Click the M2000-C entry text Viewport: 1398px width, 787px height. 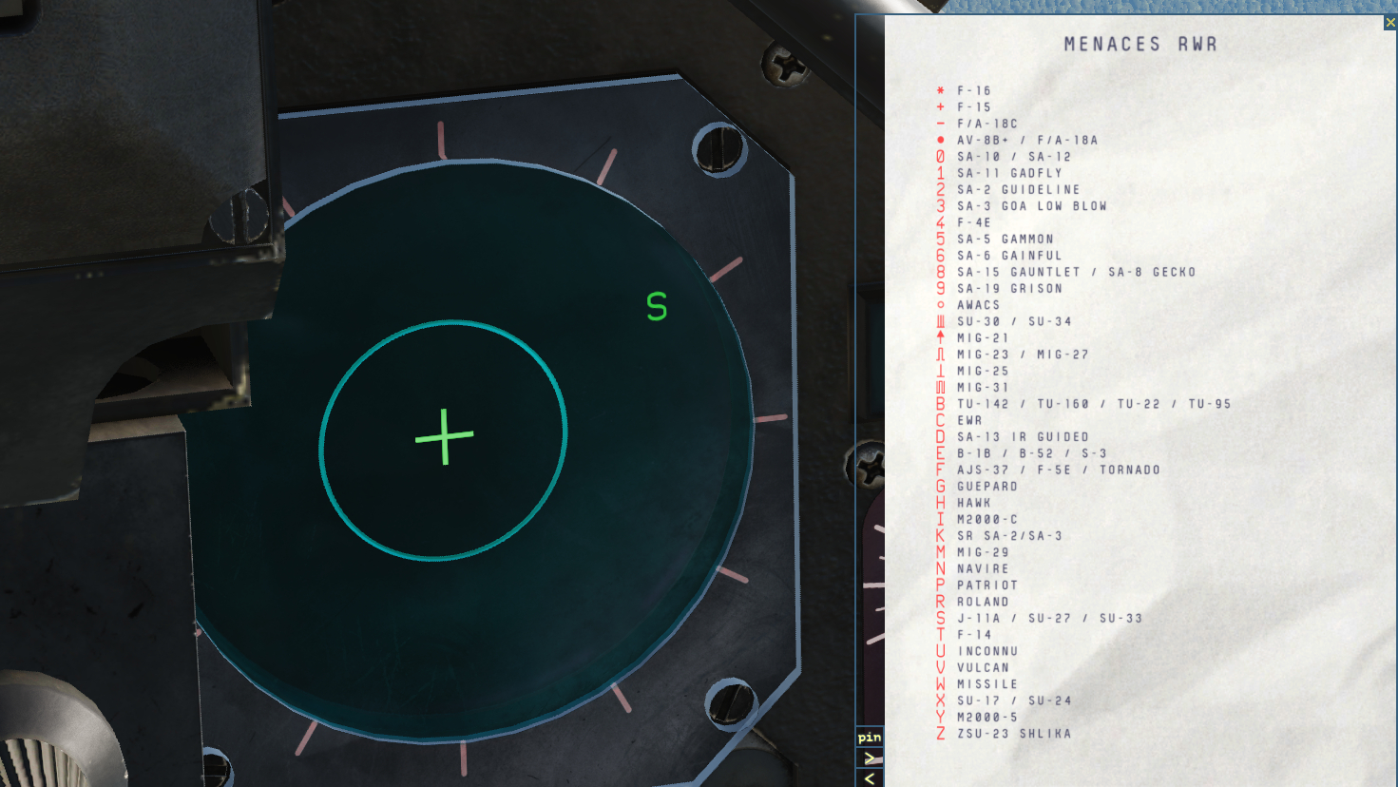point(987,519)
